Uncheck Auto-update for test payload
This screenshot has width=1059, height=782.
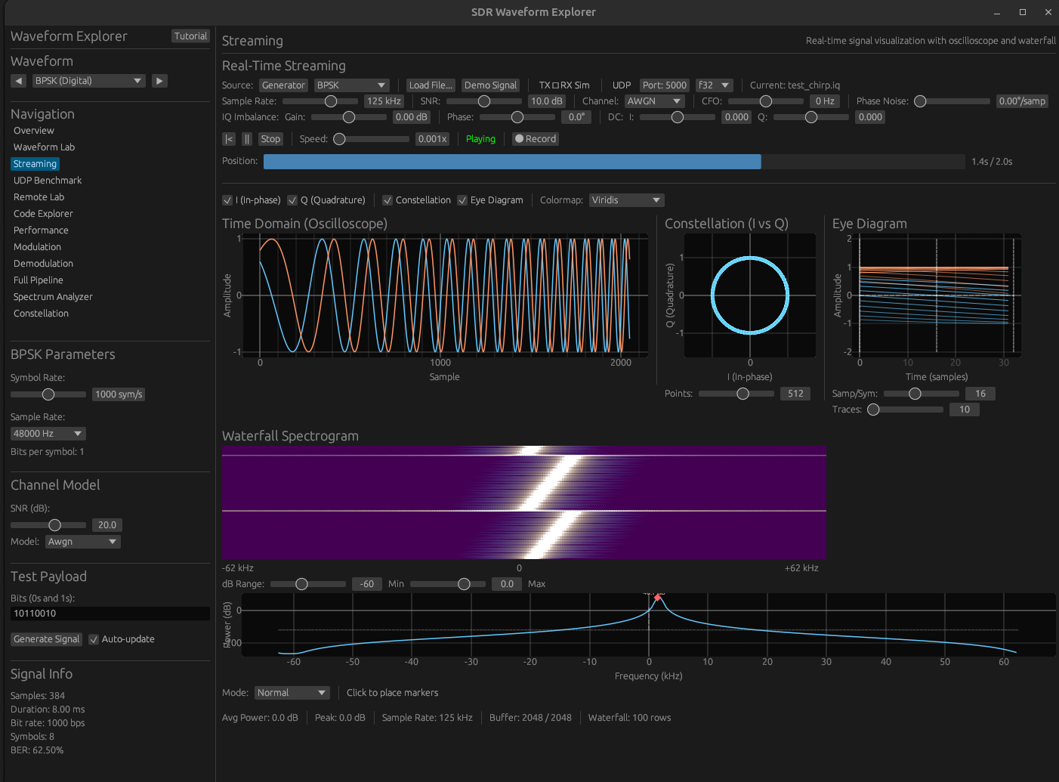pyautogui.click(x=94, y=639)
